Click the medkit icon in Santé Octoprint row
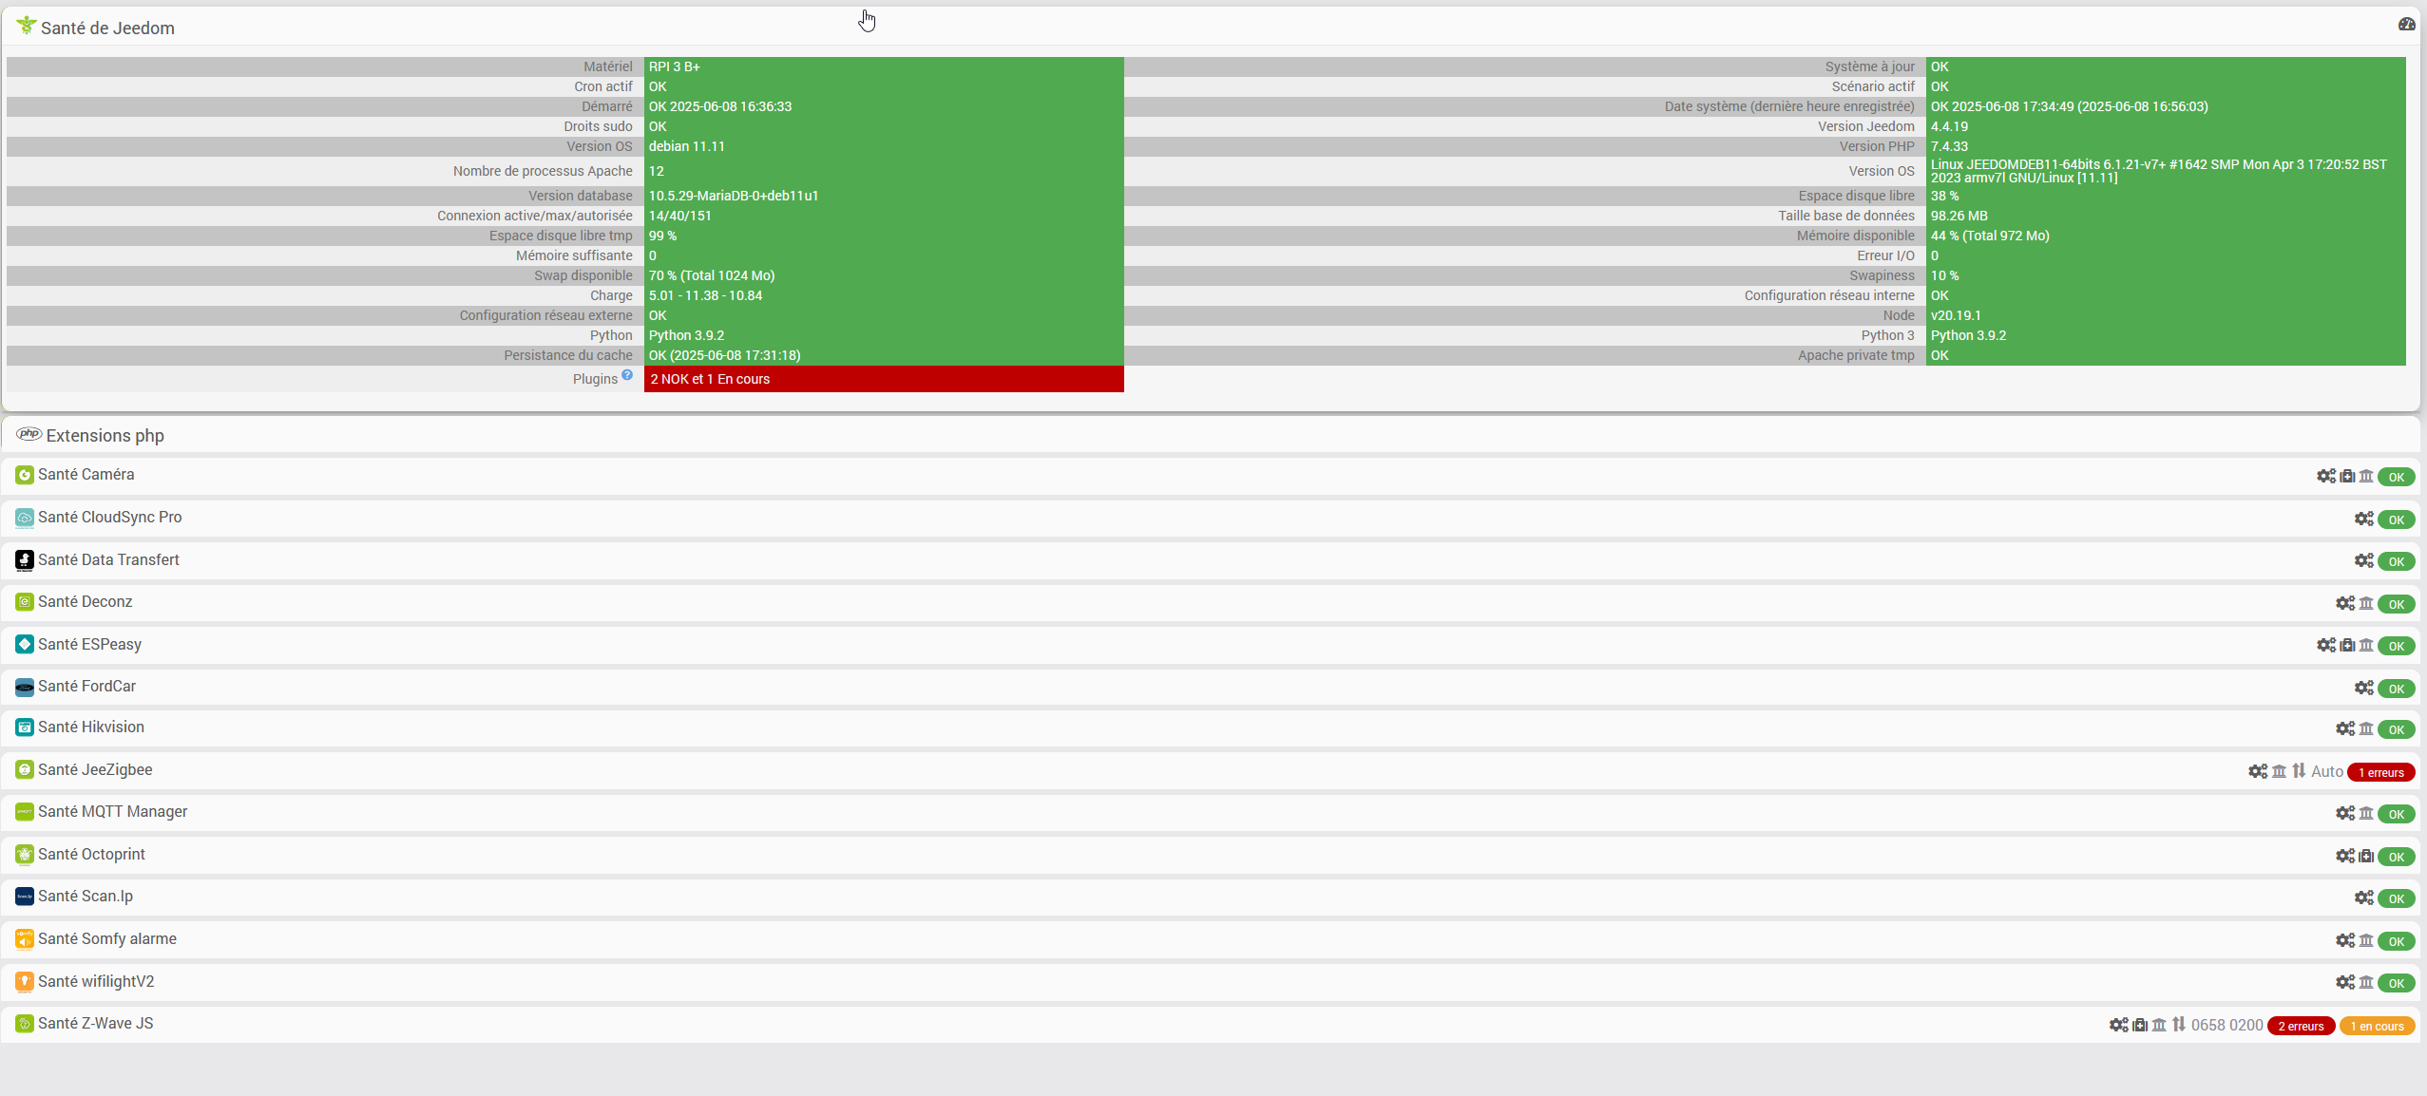This screenshot has width=2427, height=1096. pyautogui.click(x=2366, y=856)
